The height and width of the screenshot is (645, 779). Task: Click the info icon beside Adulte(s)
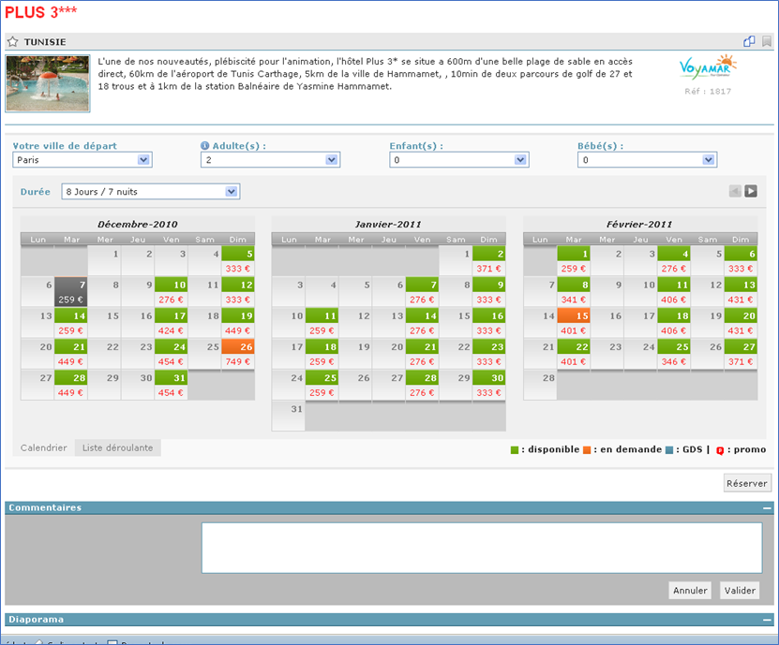pos(204,146)
